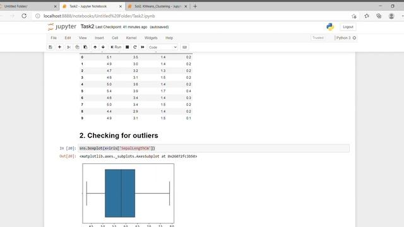Open the Widgets menu
The width and height of the screenshot is (404, 227).
[151, 38]
